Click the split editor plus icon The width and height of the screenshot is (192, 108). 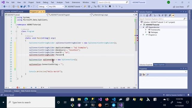(136, 15)
